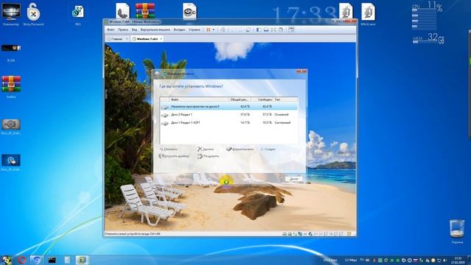The image size is (471, 265).
Task: Open the Opera taskbar icon
Action: tap(21, 260)
